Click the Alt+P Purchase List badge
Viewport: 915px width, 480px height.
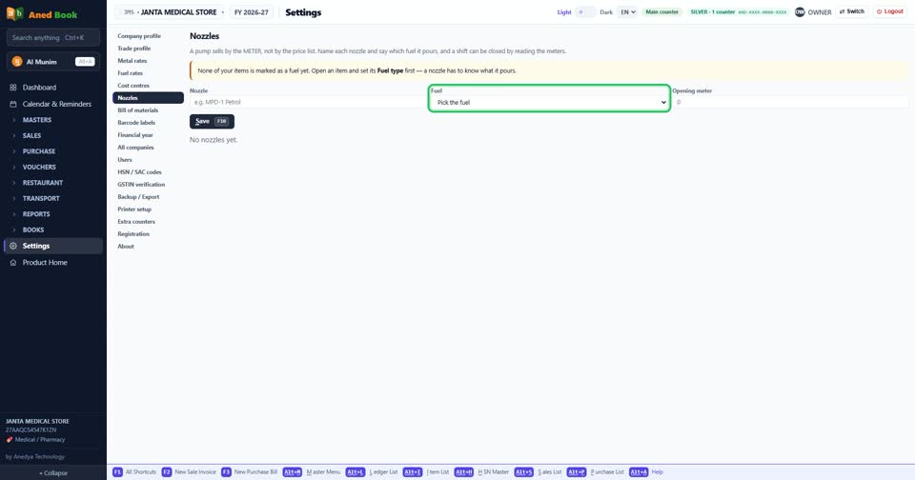point(576,471)
